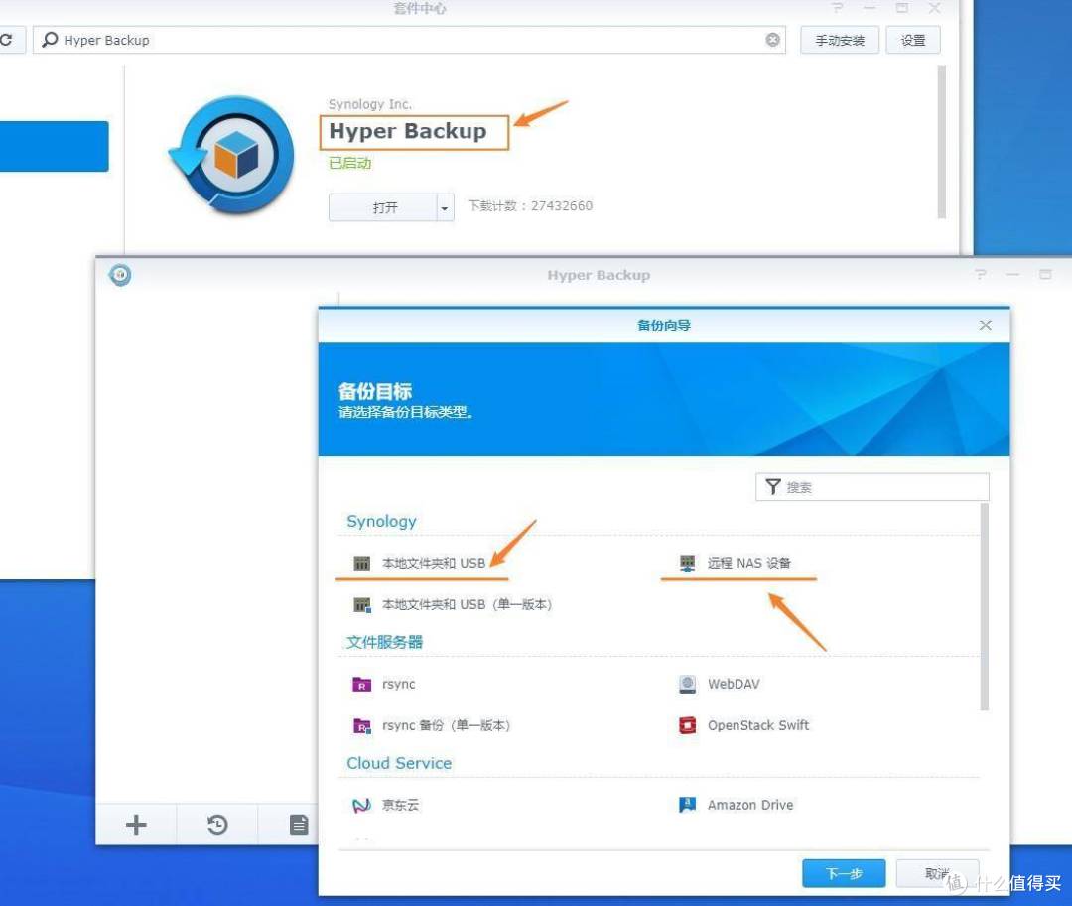Click help icon in Hyper Backup window

(981, 275)
